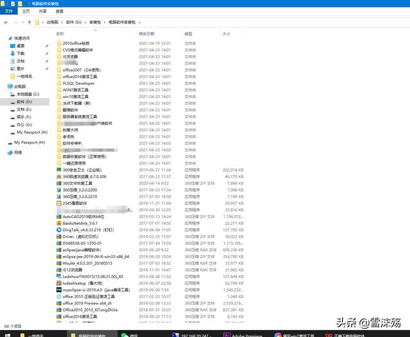Select the WIN7激活工具 folder icon
The width and height of the screenshot is (410, 337).
point(59,90)
